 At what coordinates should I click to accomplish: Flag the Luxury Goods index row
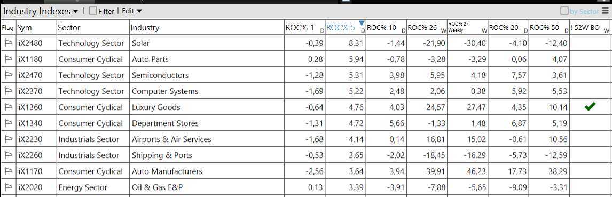pos(8,107)
